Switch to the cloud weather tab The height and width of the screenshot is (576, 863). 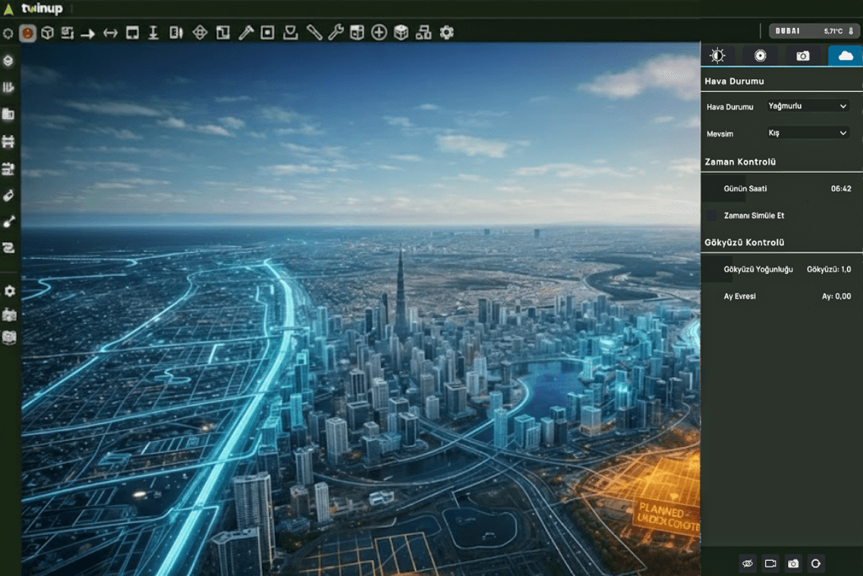point(845,56)
